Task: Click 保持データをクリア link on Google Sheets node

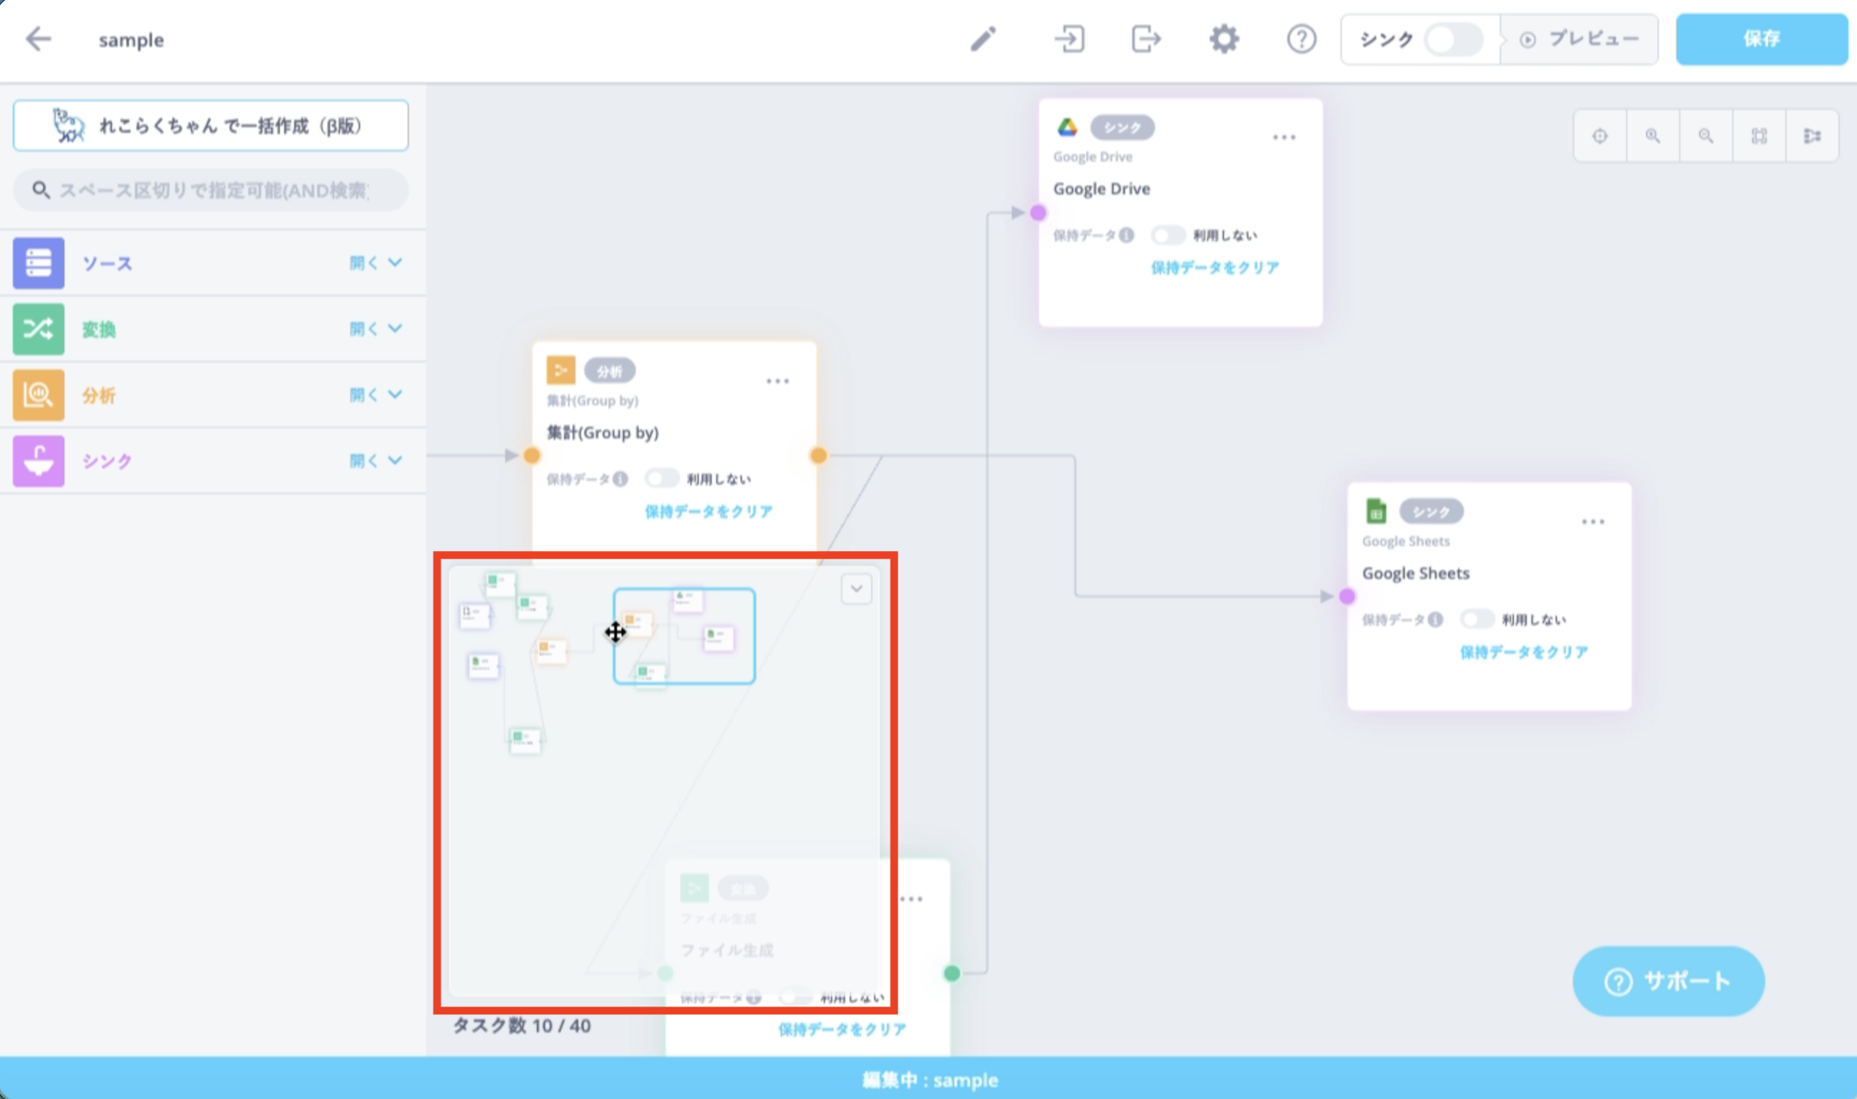Action: click(x=1523, y=651)
